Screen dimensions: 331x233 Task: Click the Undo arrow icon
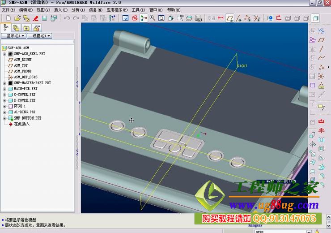click(x=67, y=18)
